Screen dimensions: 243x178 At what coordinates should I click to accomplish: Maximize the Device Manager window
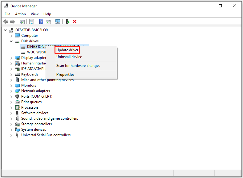pyautogui.click(x=220, y=6)
